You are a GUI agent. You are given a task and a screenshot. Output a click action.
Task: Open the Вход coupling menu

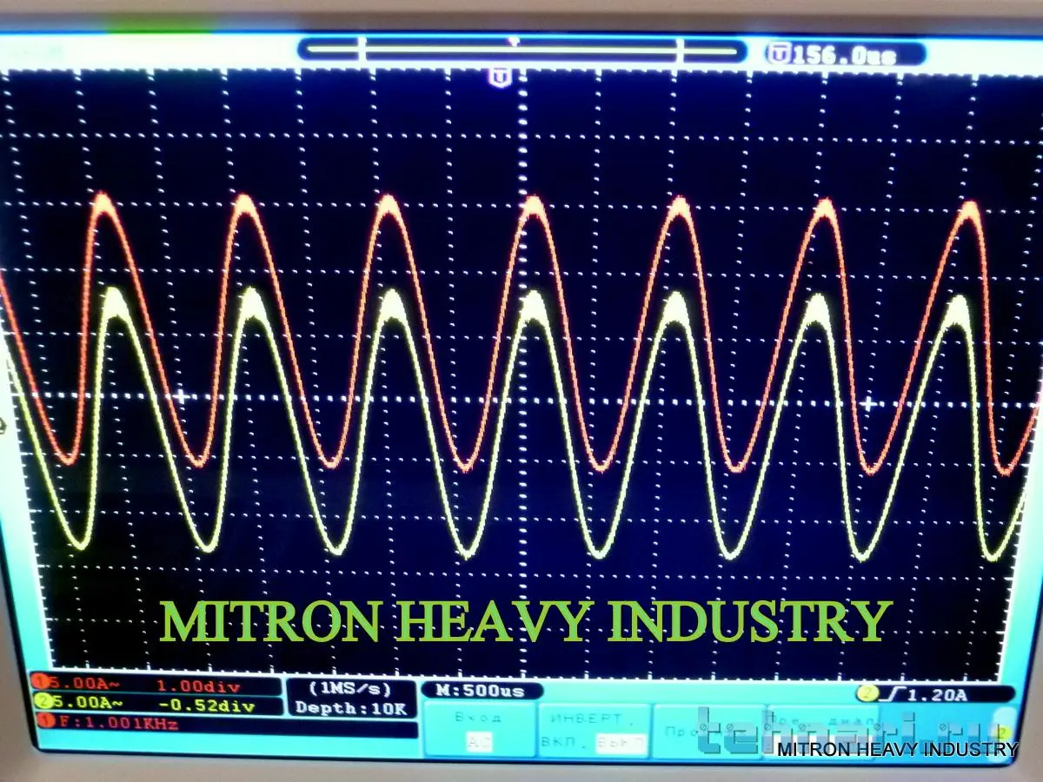[478, 730]
